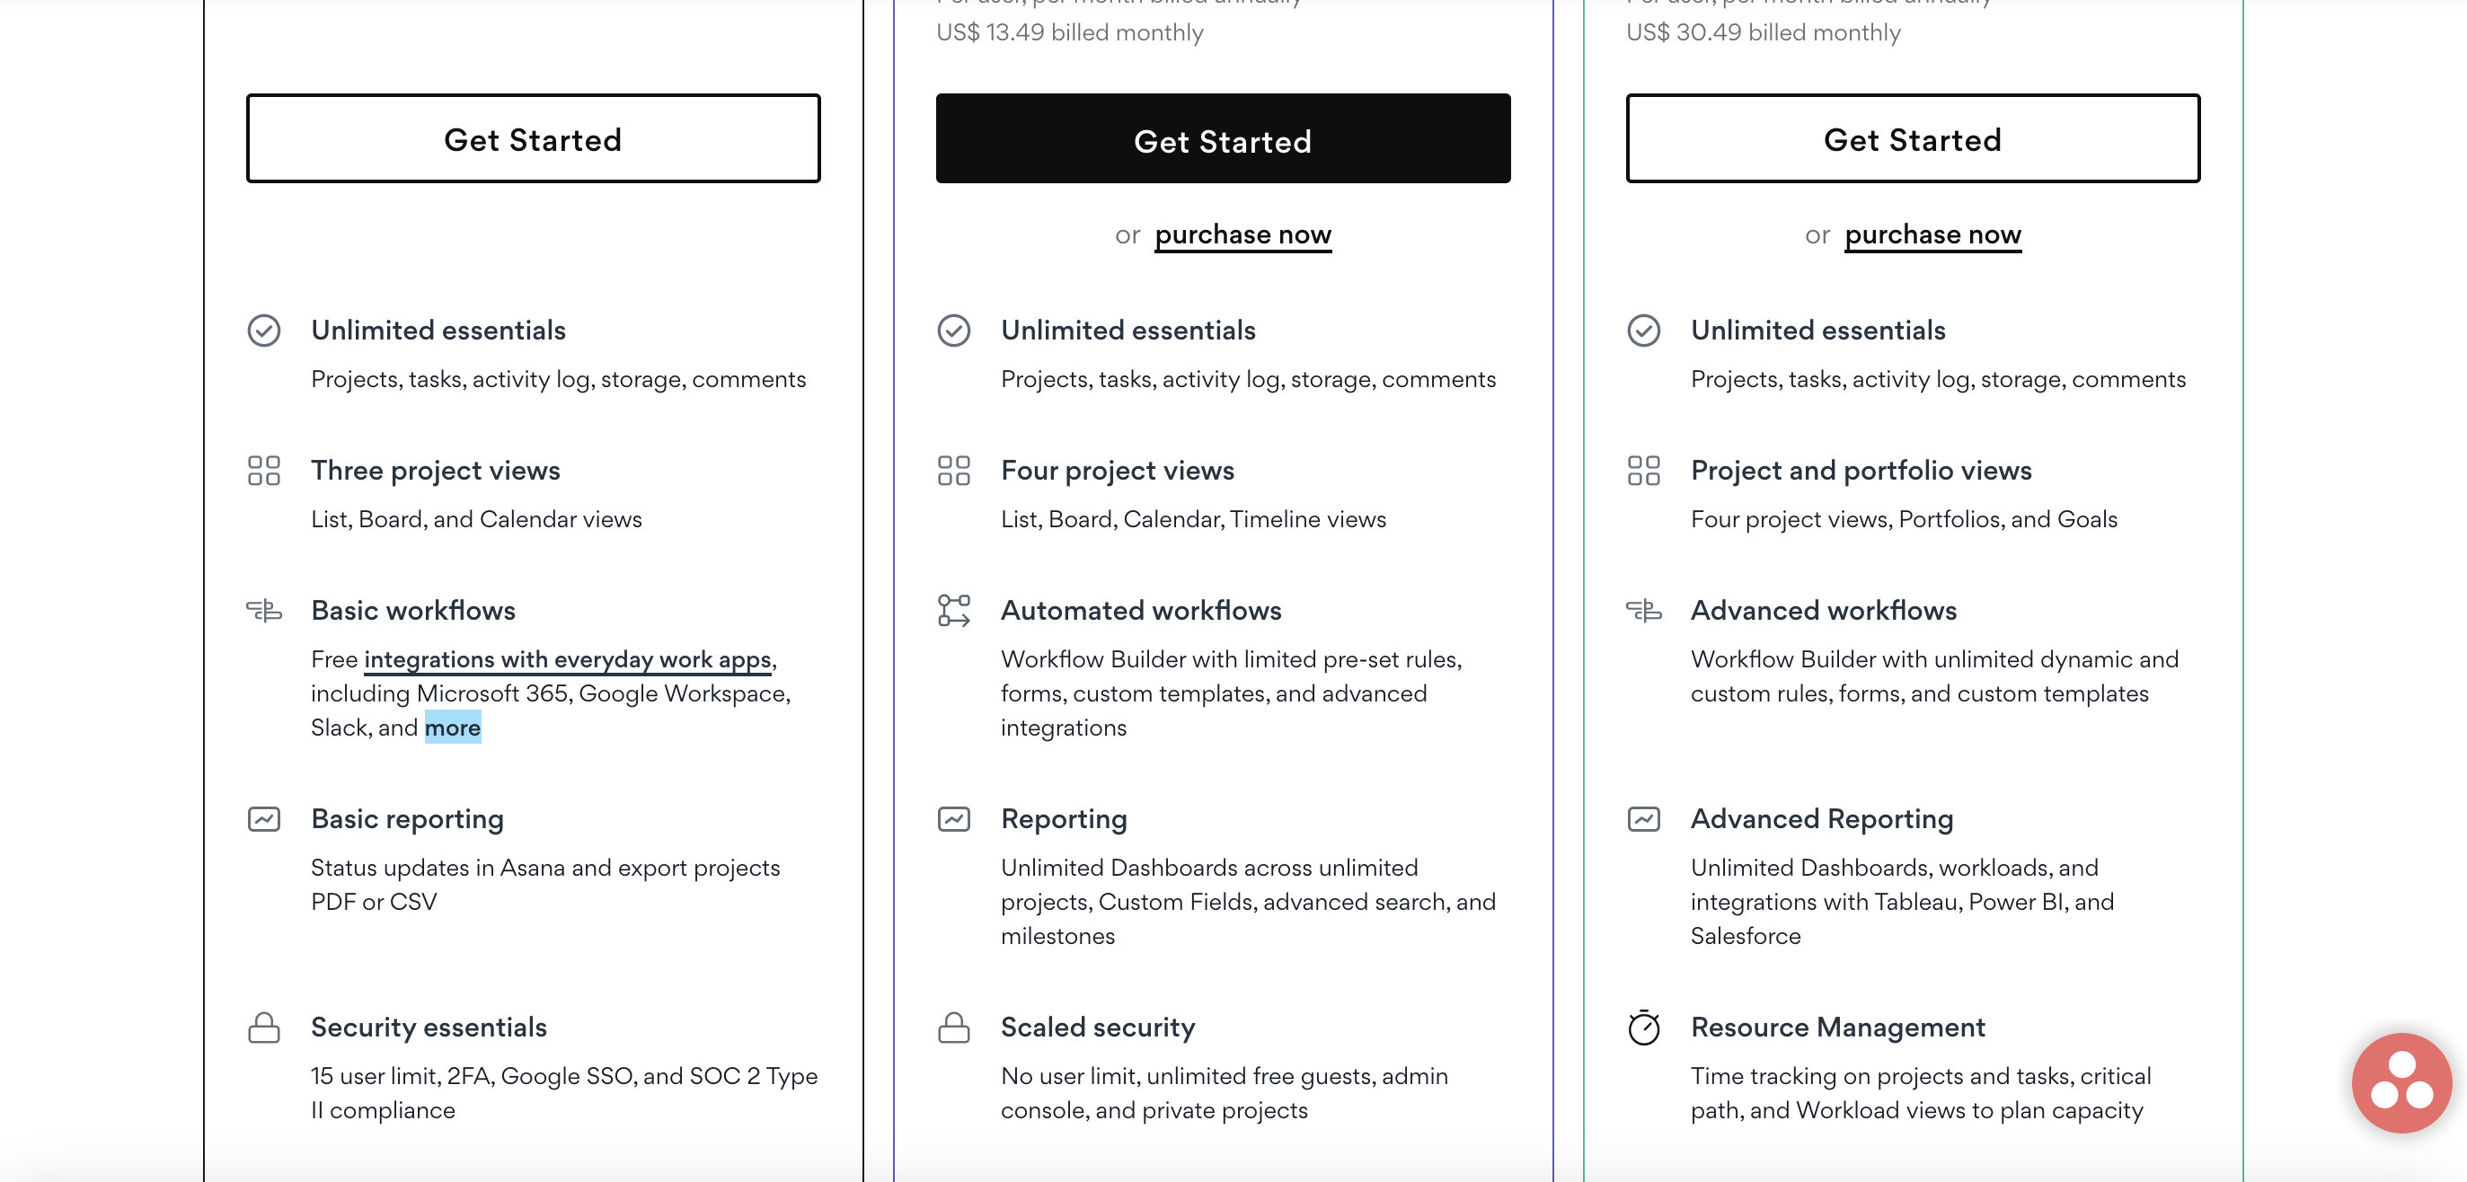
Task: Click the Asana chat bubble icon
Action: pos(2401,1082)
